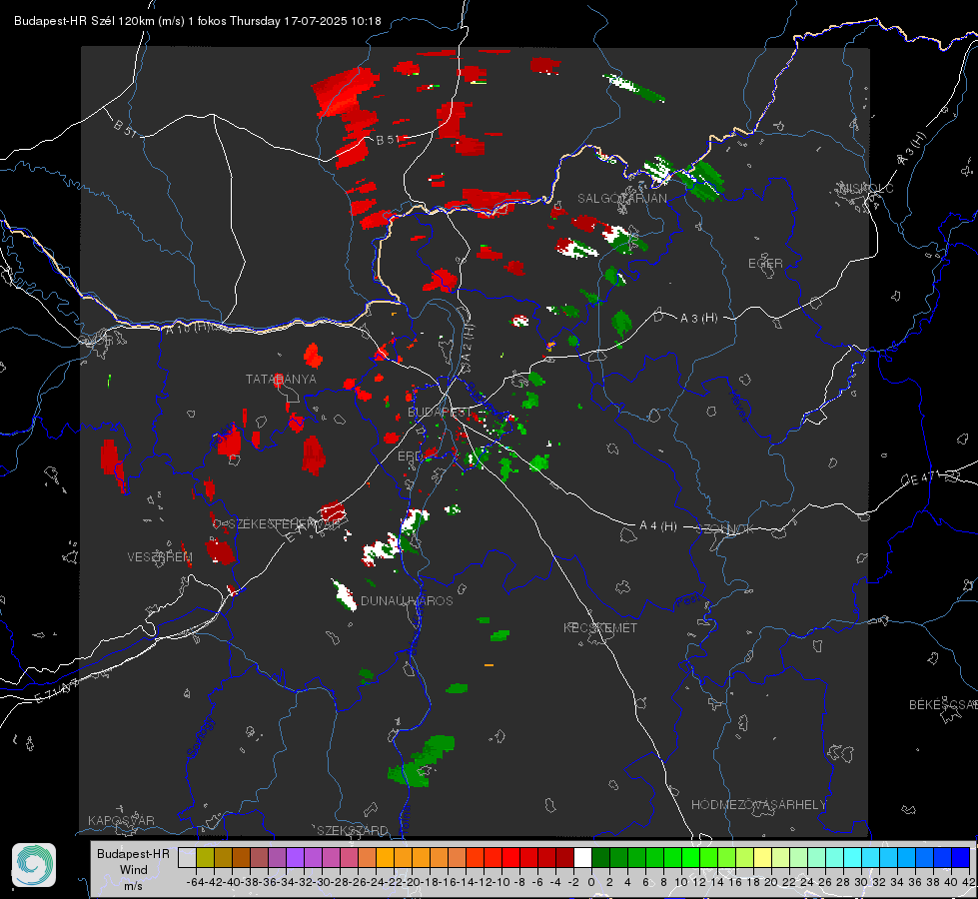Viewport: 978px width, 899px height.
Task: Pick the cyan legend swatch near 30
Action: click(853, 858)
